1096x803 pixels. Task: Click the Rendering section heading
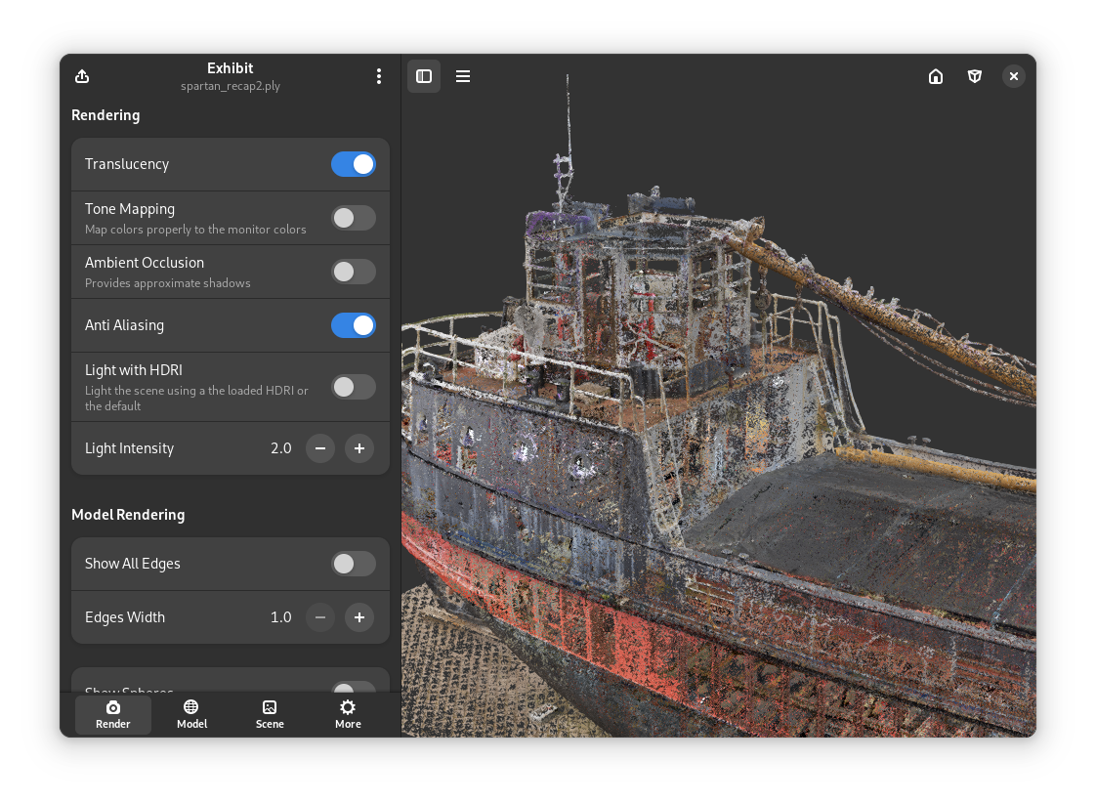[105, 115]
